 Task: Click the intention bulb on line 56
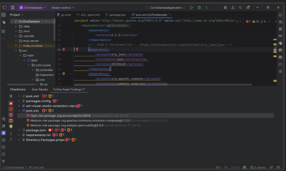(x=77, y=49)
